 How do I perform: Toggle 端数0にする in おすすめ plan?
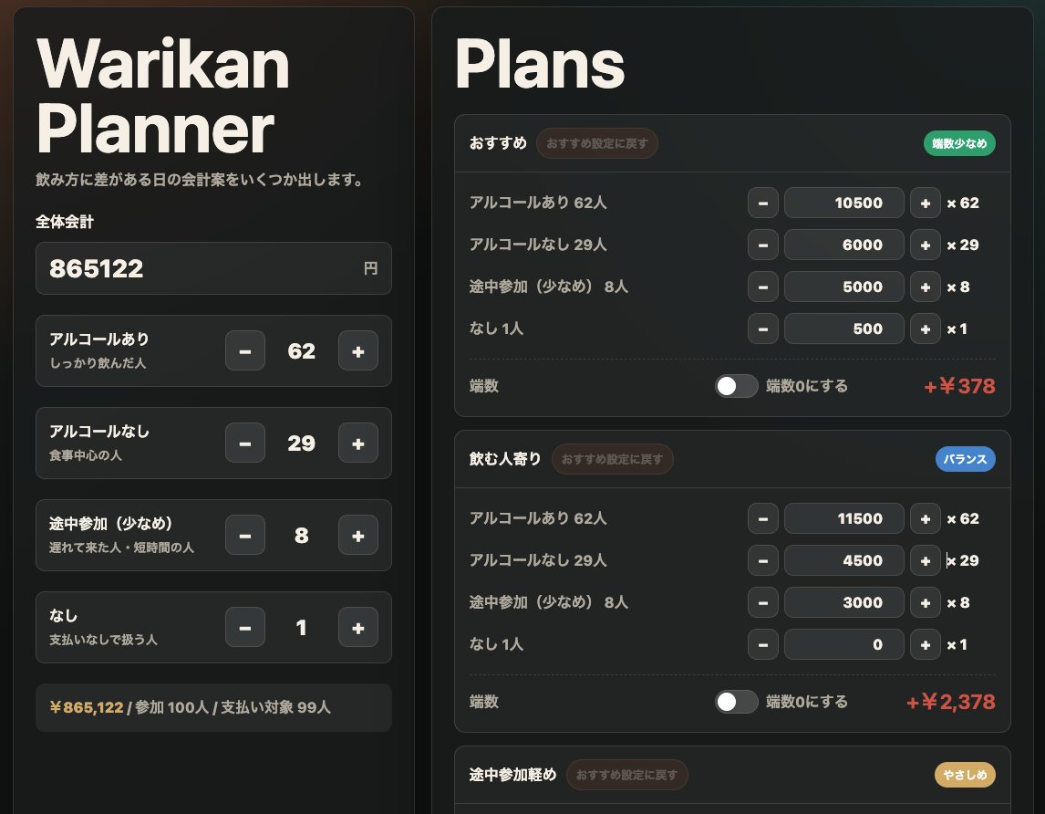(x=737, y=386)
